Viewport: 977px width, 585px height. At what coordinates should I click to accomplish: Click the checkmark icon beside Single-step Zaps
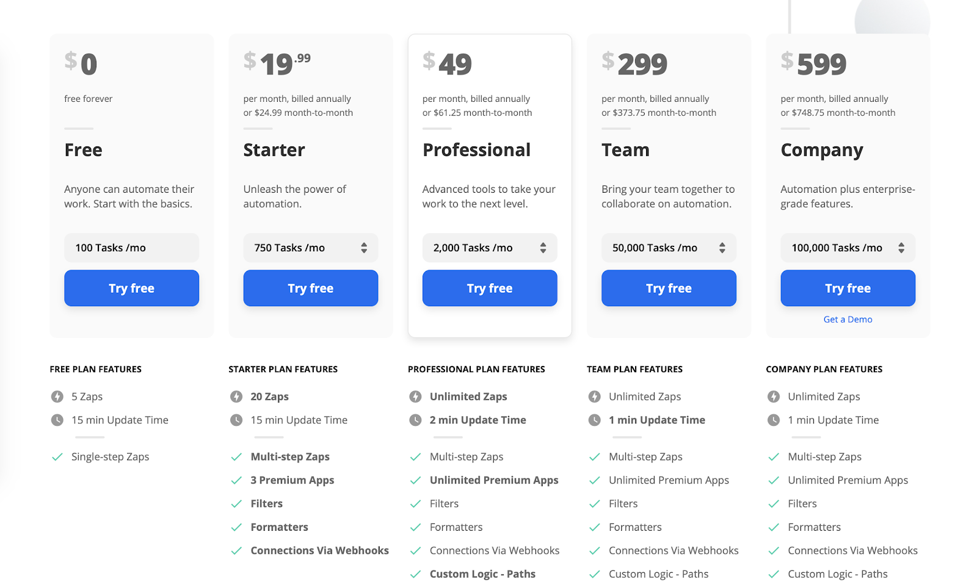pyautogui.click(x=57, y=457)
